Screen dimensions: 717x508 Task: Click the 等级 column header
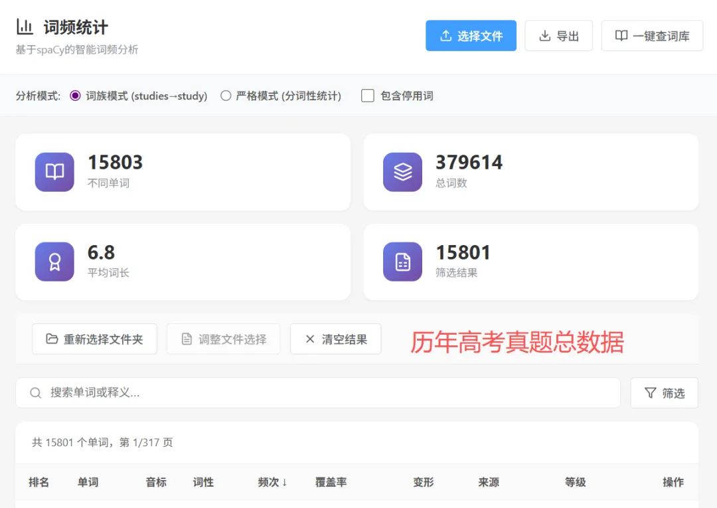pos(575,483)
